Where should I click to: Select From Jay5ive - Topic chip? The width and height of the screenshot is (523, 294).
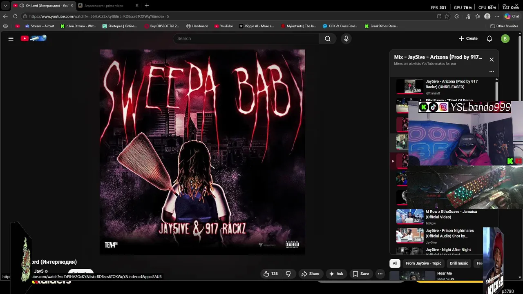point(423,263)
